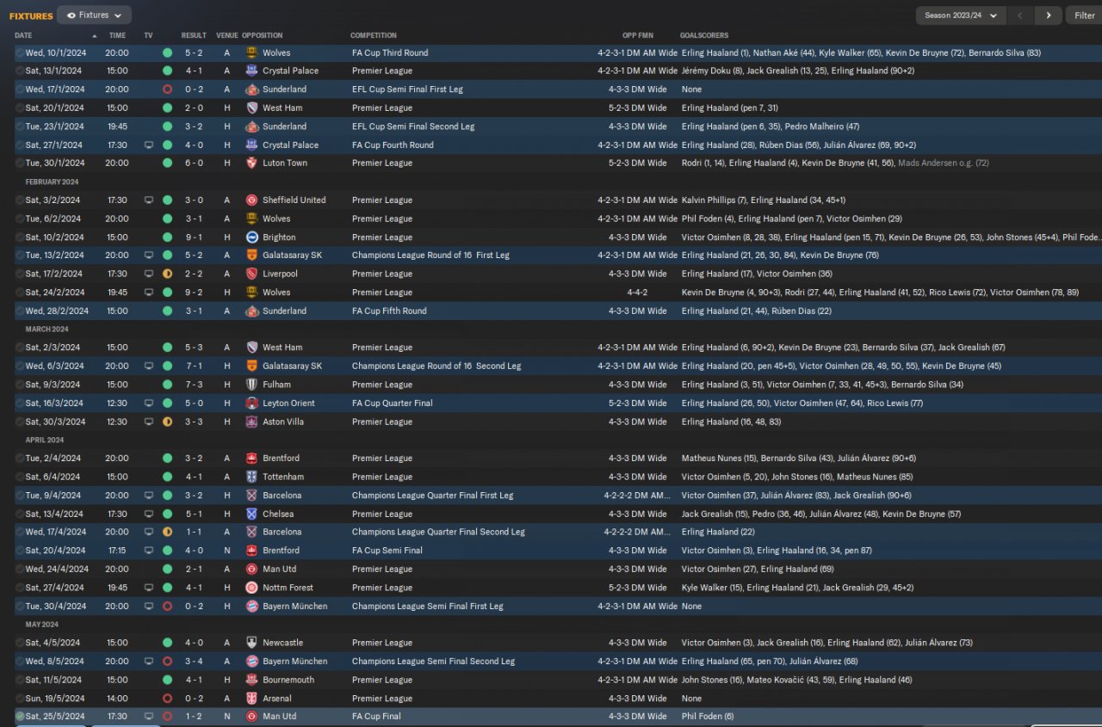Click the 7 - 3 result against Fulham
Screen dimensions: 1102x727
(x=194, y=385)
